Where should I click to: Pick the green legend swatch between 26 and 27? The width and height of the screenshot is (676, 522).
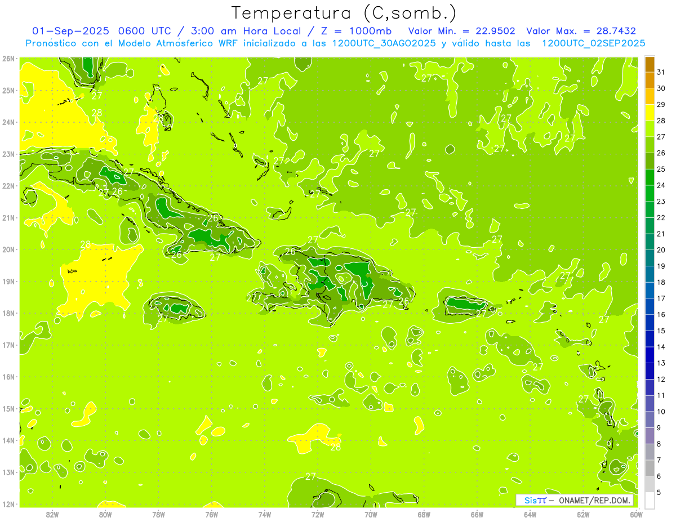[x=650, y=145]
